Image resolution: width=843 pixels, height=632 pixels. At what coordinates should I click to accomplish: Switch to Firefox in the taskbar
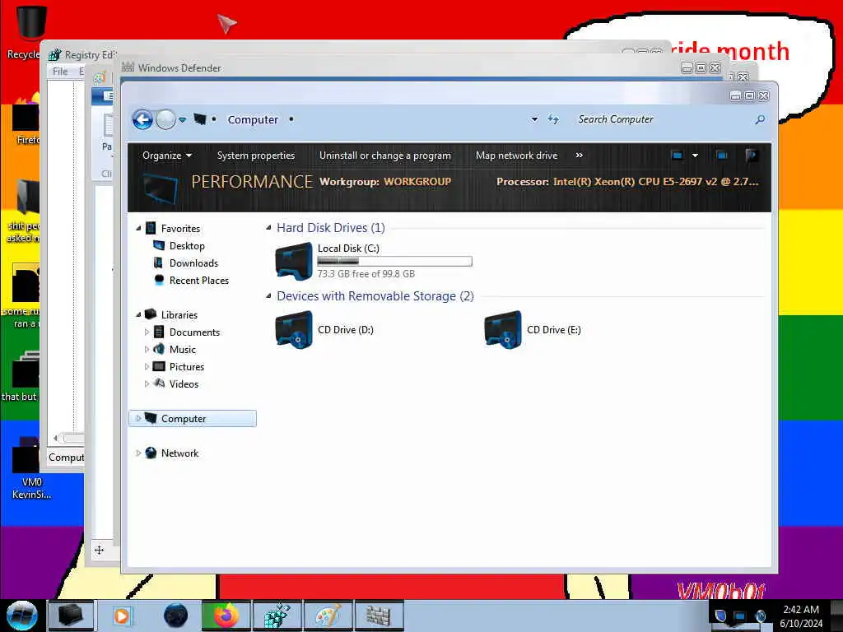(x=226, y=616)
